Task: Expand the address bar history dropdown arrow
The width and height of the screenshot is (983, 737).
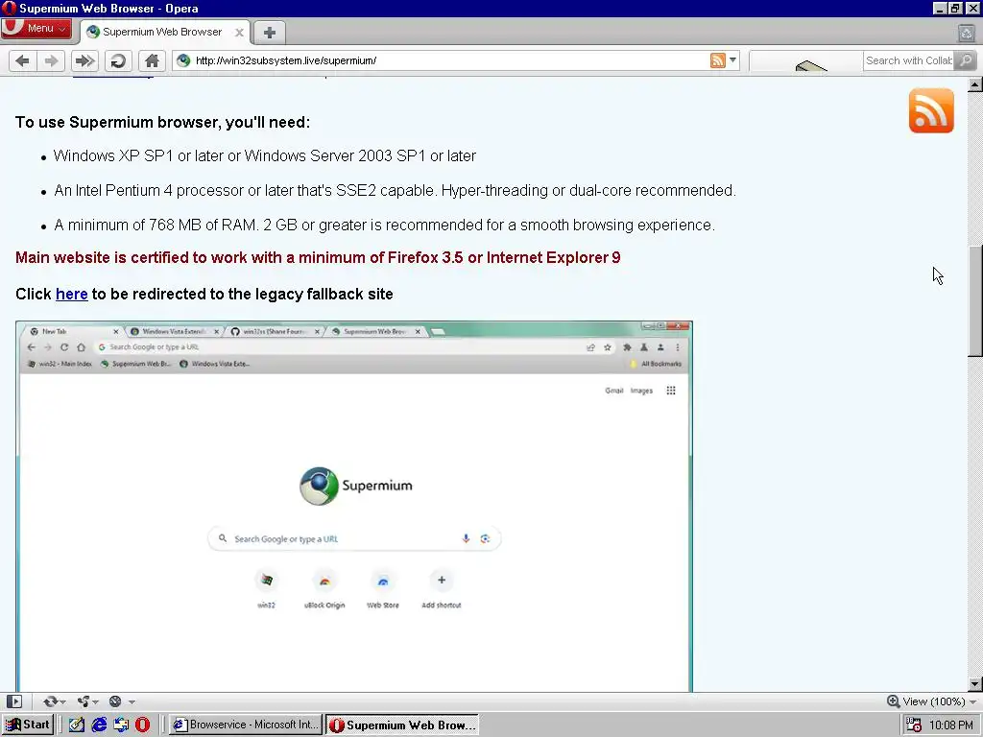Action: (732, 60)
